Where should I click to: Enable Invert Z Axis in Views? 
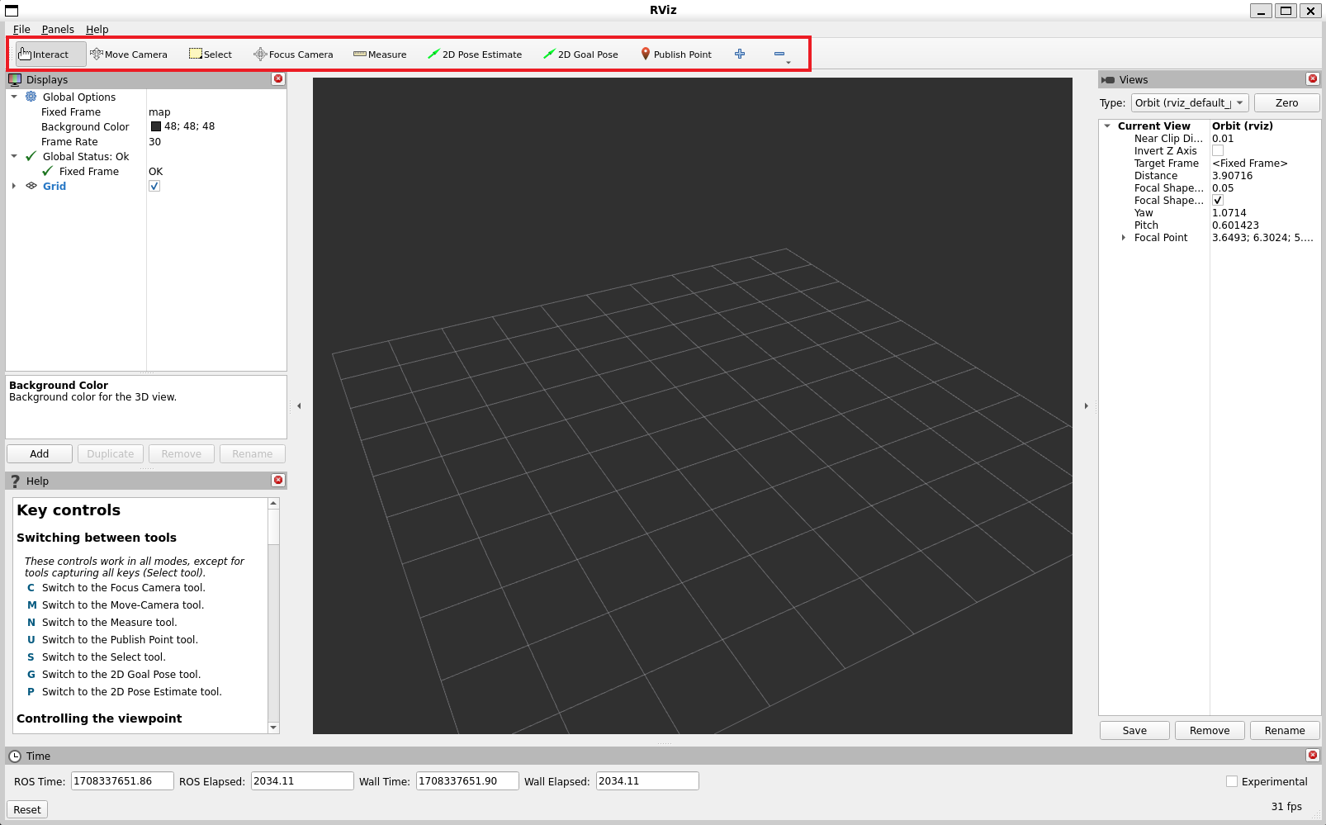pyautogui.click(x=1218, y=150)
